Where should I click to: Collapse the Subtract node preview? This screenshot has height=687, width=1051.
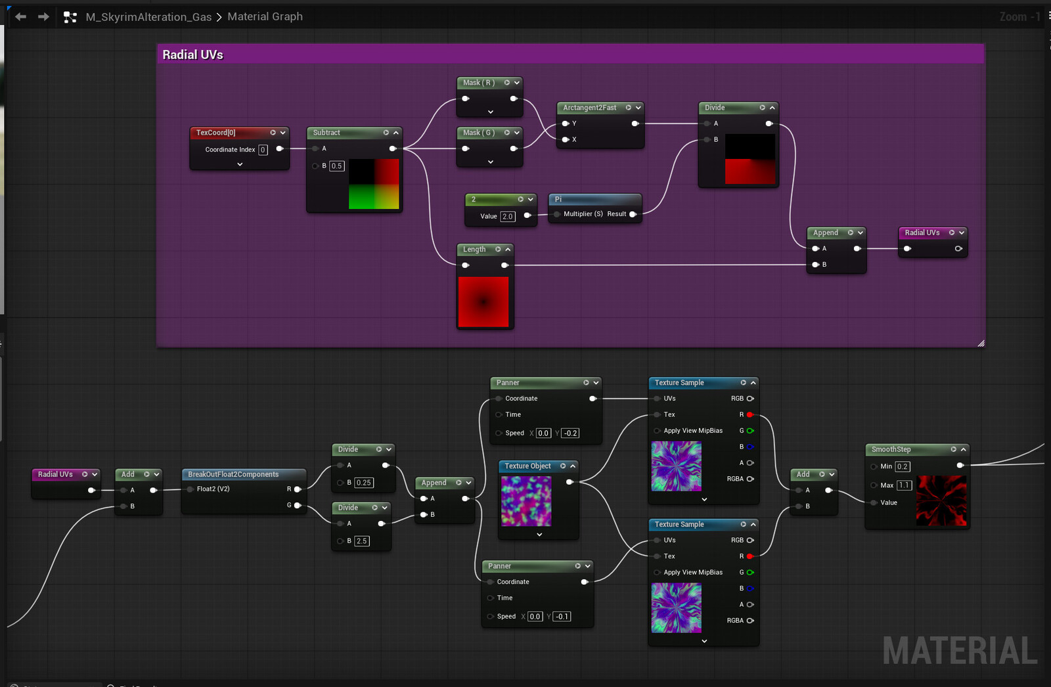(396, 133)
